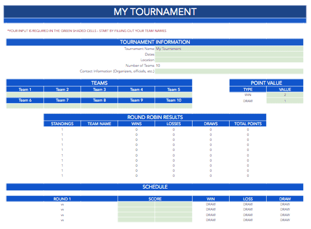Click the TOURNAMENT INFORMATION header
This screenshot has height=229, width=311.
(x=155, y=42)
